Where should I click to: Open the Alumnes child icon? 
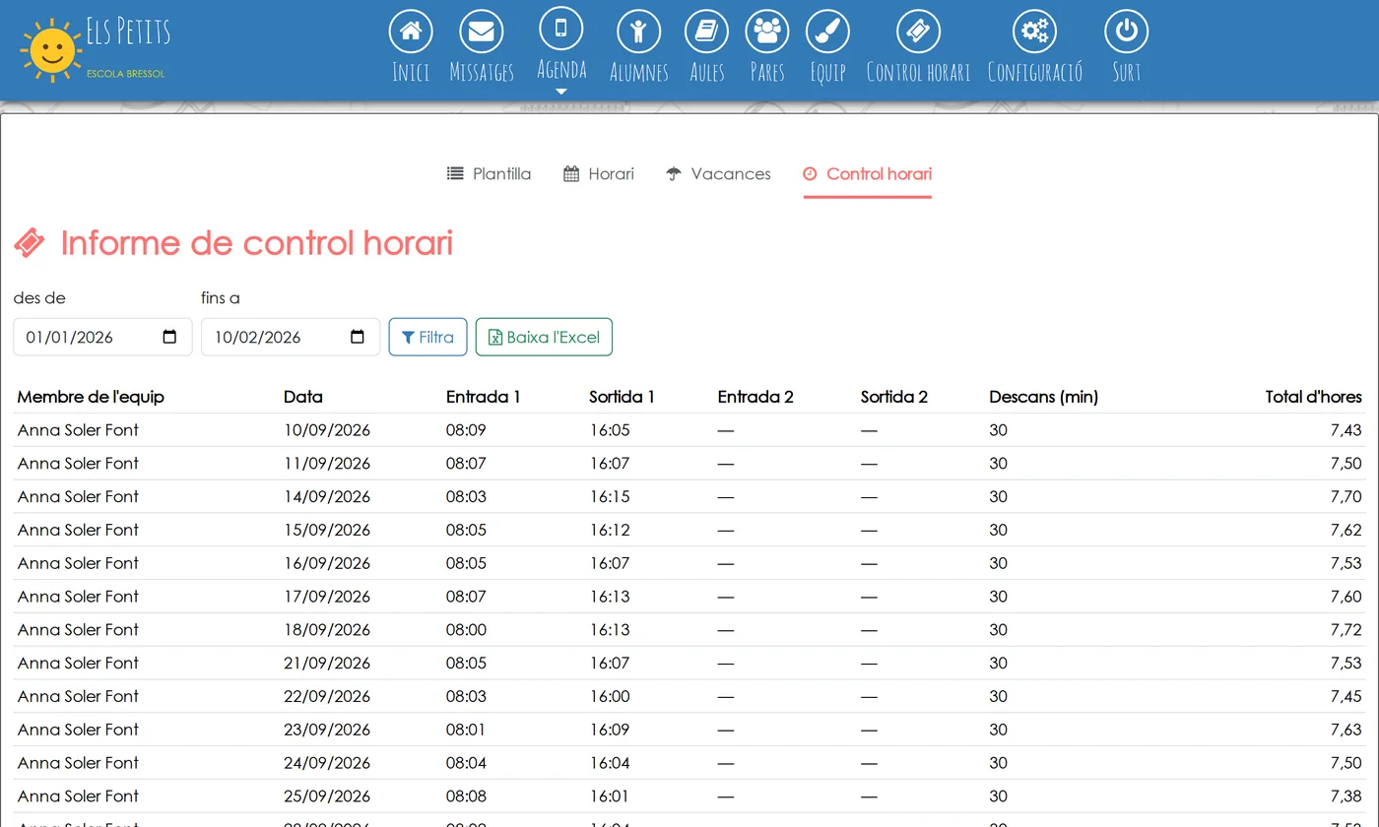pos(638,32)
